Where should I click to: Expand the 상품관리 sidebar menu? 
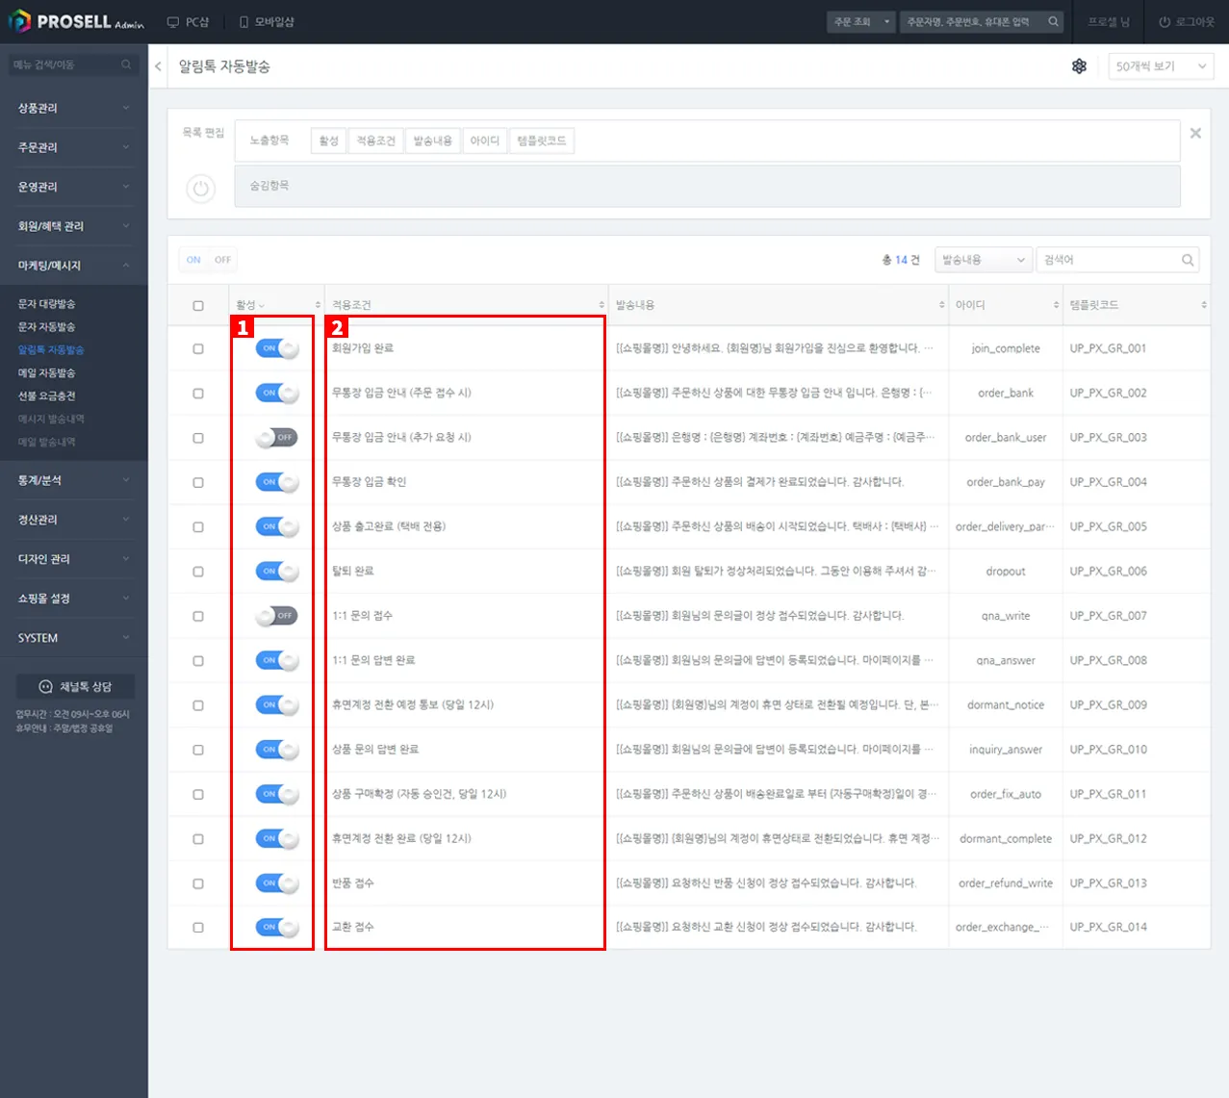click(x=74, y=108)
